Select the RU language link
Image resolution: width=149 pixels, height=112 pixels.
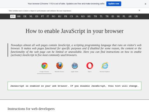[x=60, y=16]
